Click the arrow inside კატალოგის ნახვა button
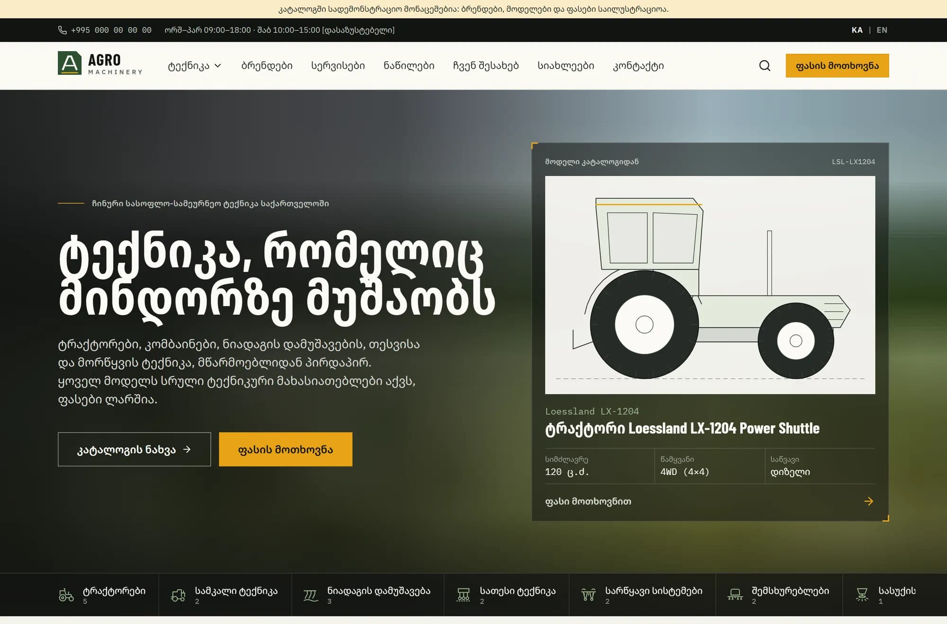The image size is (947, 624). tap(187, 449)
